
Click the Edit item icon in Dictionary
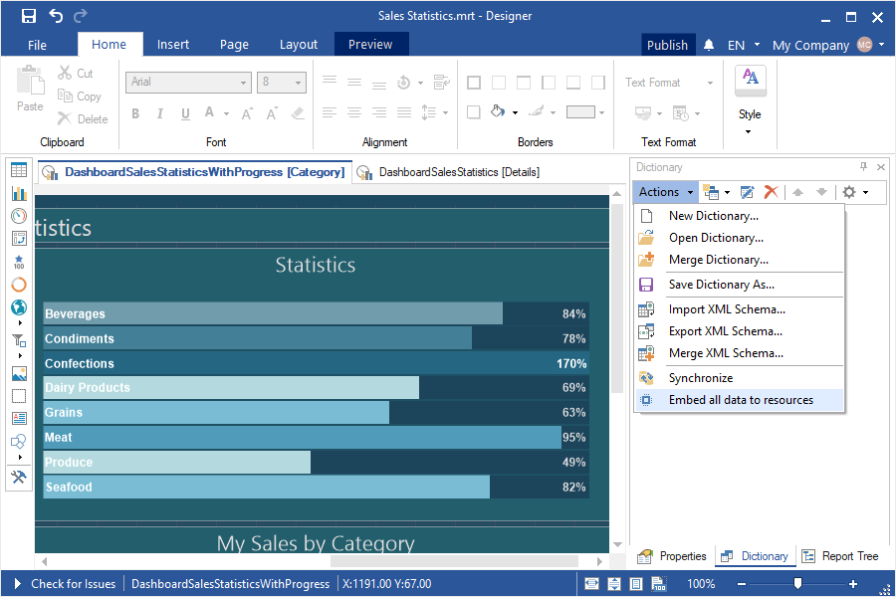[747, 192]
